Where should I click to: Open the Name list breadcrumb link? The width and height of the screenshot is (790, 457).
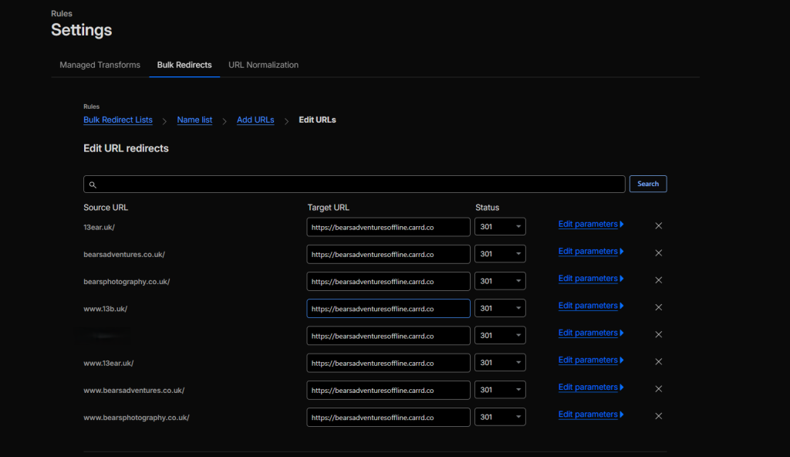pyautogui.click(x=194, y=120)
